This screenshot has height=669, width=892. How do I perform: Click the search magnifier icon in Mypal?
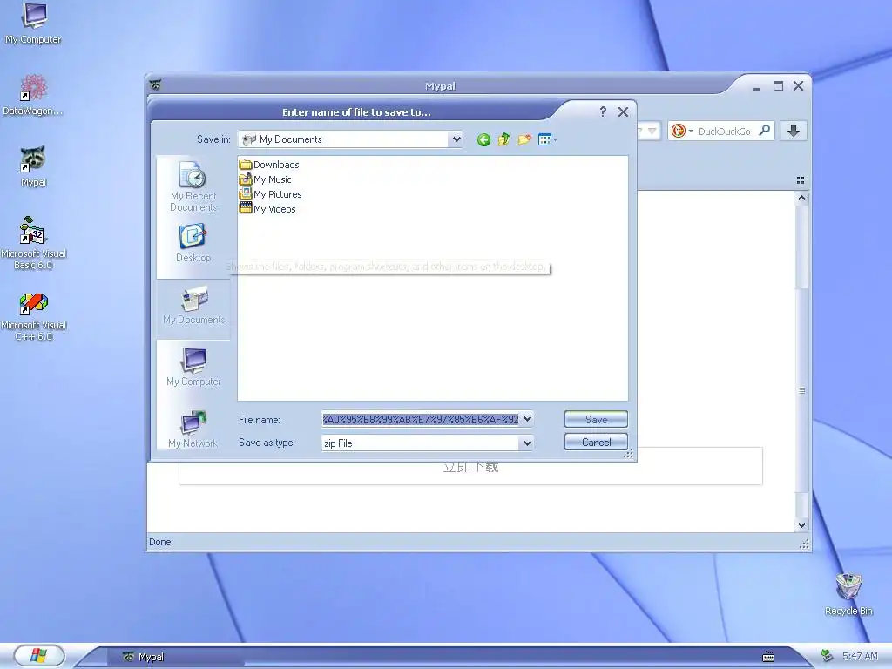point(765,131)
